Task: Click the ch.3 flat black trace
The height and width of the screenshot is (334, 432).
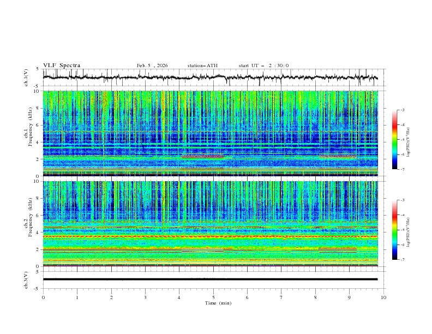Action: pyautogui.click(x=210, y=279)
